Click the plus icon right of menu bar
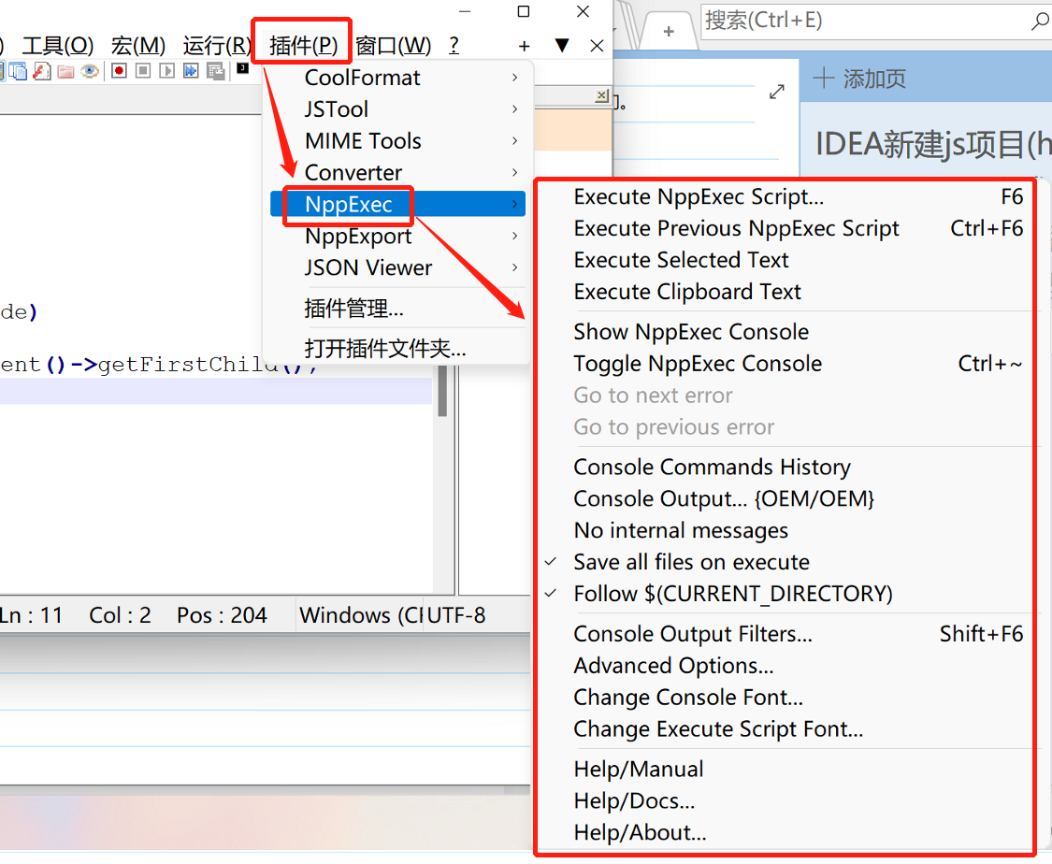Viewport: 1052px width, 864px height. pyautogui.click(x=525, y=47)
